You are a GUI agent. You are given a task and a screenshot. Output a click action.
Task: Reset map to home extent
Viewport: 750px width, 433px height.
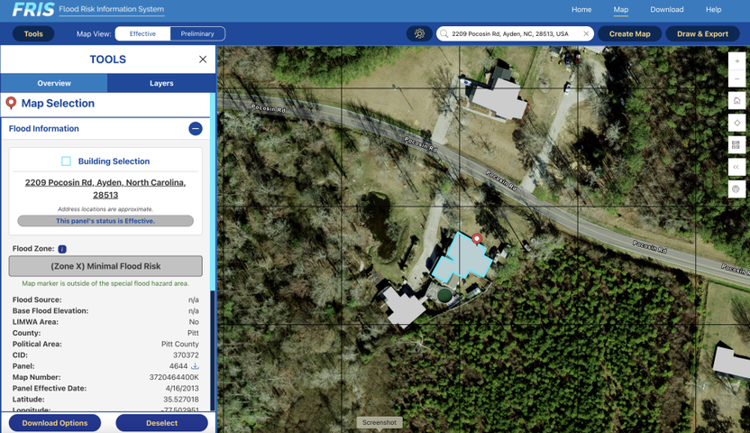(736, 101)
